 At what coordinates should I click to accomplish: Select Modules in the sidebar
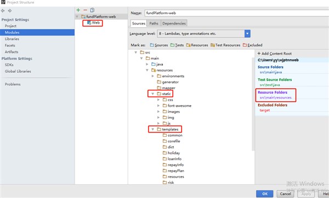click(x=37, y=32)
